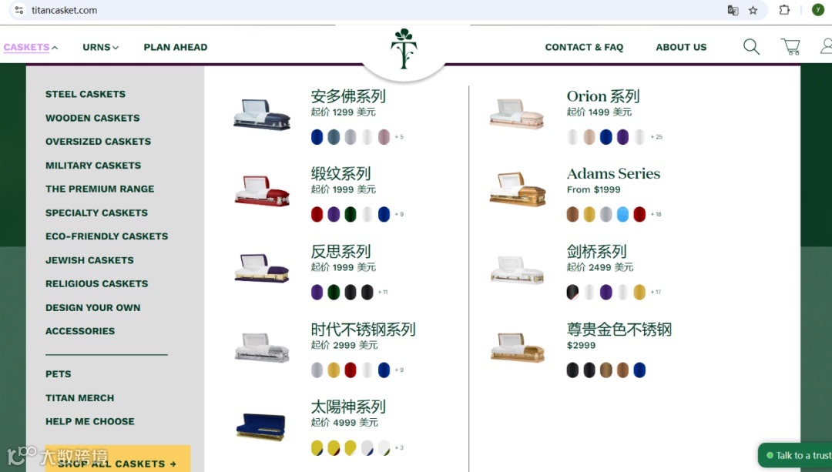832x472 pixels.
Task: Open the Orion 系列 title link
Action: [603, 96]
